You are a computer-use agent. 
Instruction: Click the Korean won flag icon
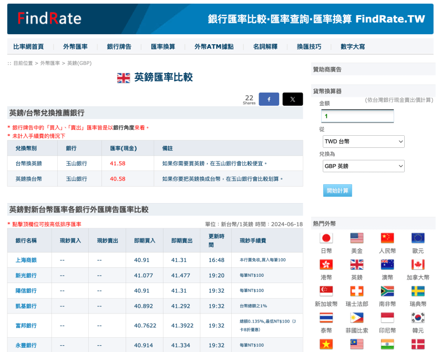click(418, 318)
